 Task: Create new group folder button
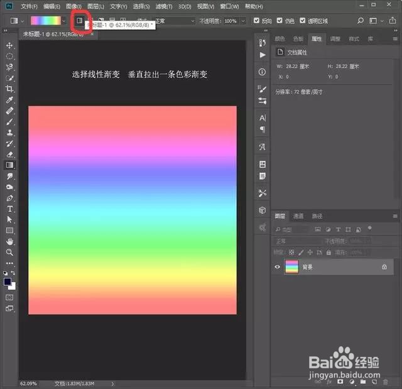[x=363, y=382]
